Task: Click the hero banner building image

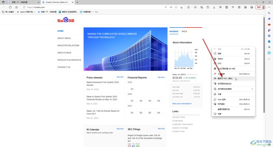Action: click(x=125, y=49)
